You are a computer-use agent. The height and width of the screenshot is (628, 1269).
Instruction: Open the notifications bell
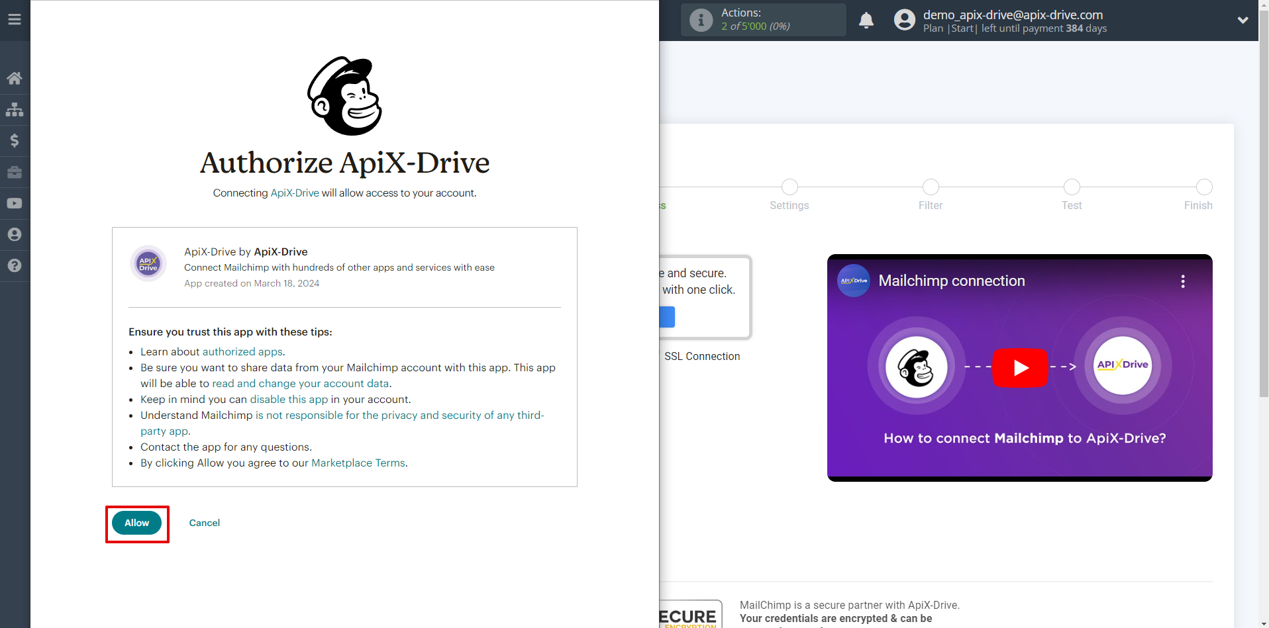(866, 20)
